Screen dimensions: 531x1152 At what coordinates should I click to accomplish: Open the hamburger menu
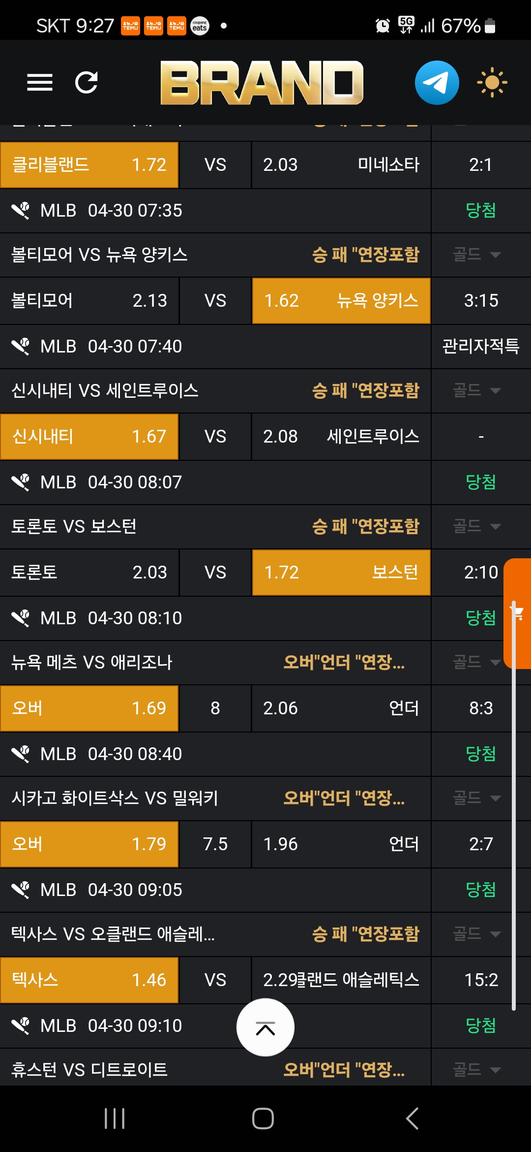[39, 82]
